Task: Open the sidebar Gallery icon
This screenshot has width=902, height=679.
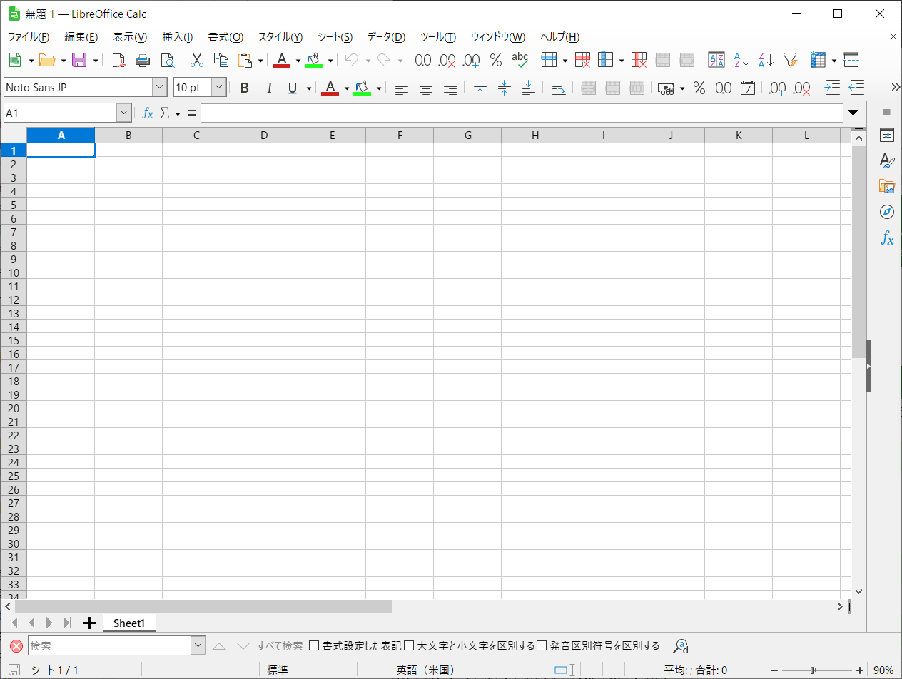Action: click(886, 186)
